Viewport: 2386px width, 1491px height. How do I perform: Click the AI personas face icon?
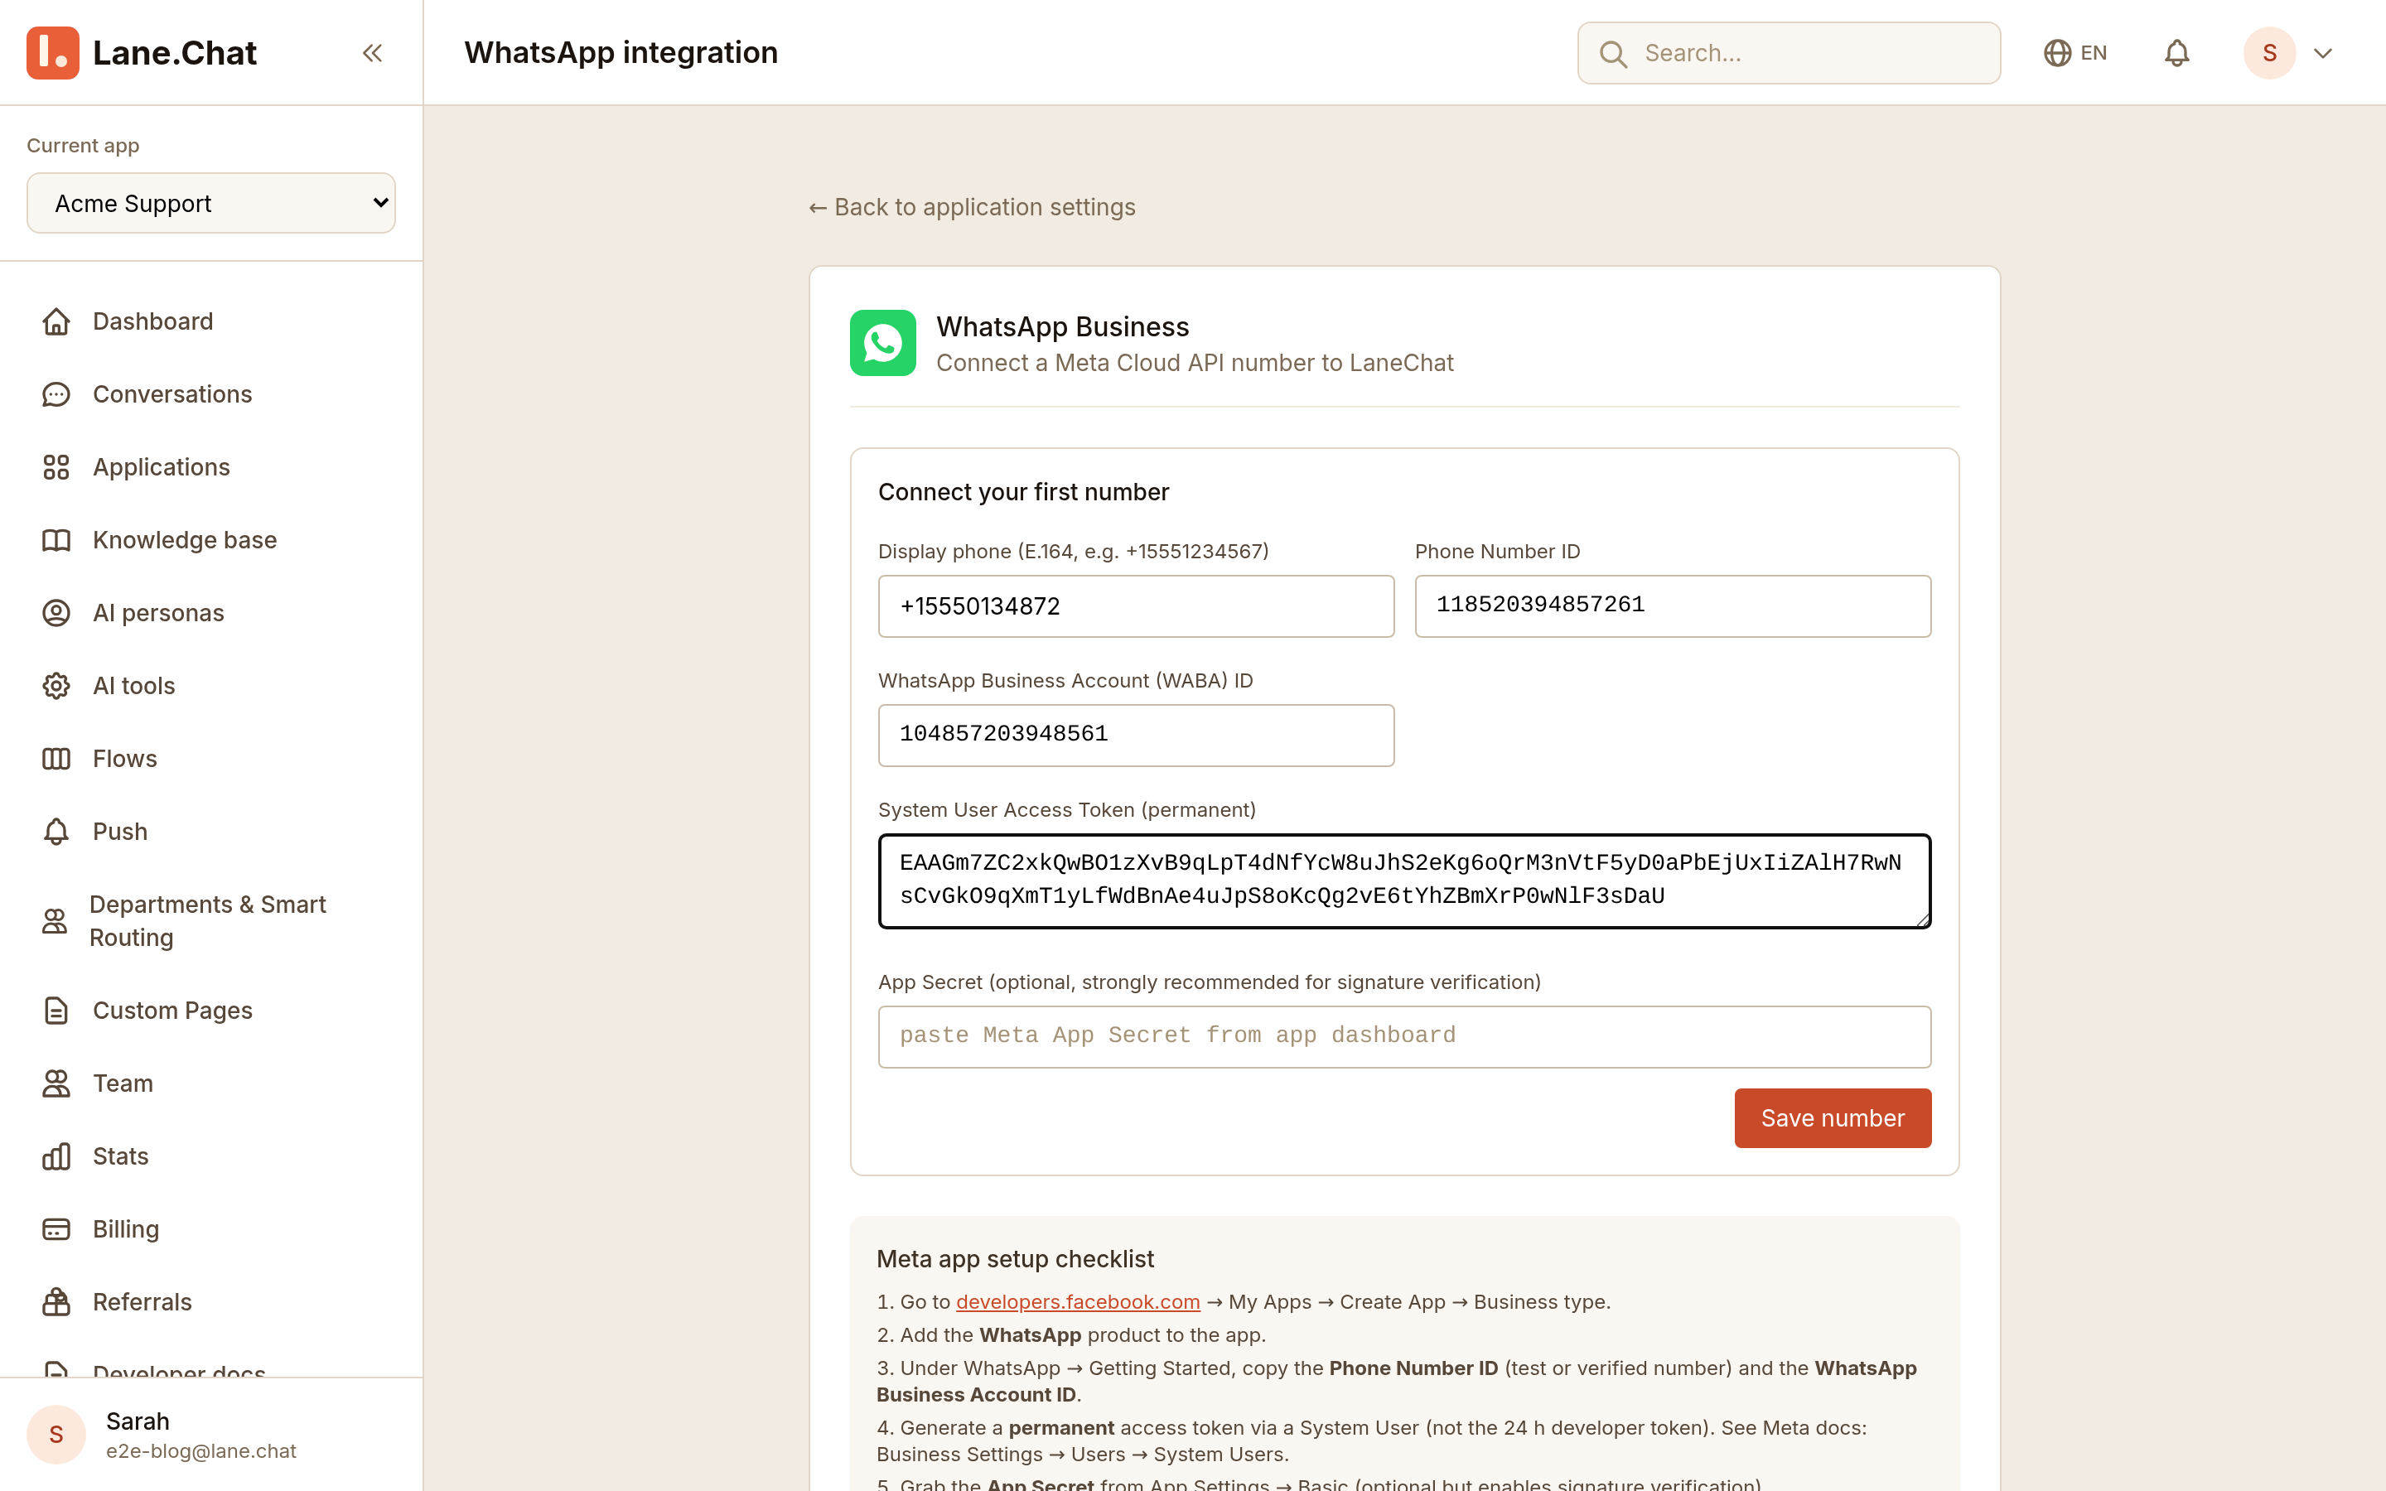point(56,613)
